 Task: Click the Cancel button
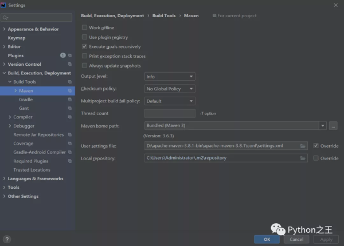click(294, 239)
